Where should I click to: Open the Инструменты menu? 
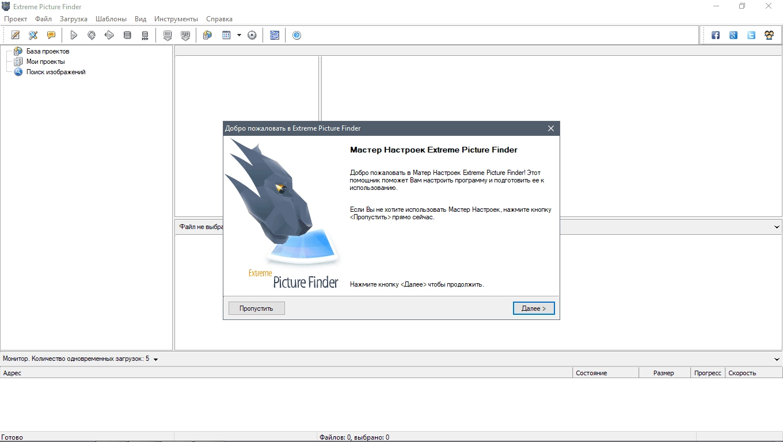pyautogui.click(x=176, y=19)
